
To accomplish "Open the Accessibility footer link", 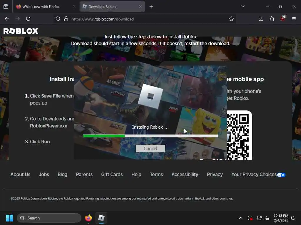I will [x=185, y=175].
